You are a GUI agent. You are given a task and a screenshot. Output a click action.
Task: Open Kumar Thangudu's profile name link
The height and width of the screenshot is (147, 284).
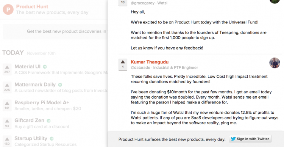tap(150, 62)
